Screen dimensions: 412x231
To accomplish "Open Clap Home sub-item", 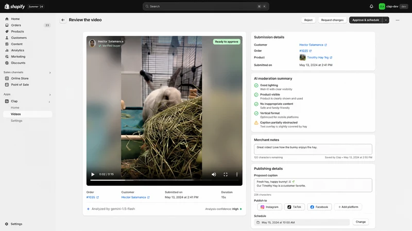I will click(15, 108).
